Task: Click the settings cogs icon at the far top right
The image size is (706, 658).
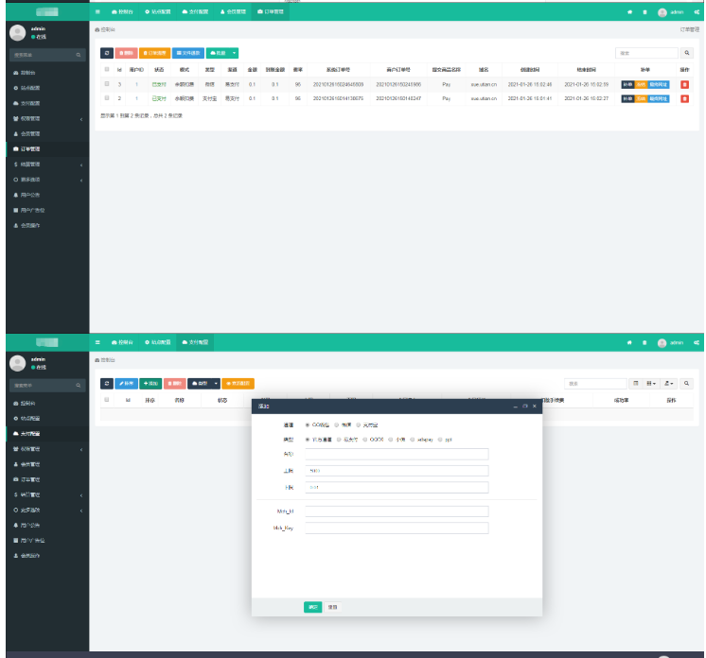Action: pos(697,11)
